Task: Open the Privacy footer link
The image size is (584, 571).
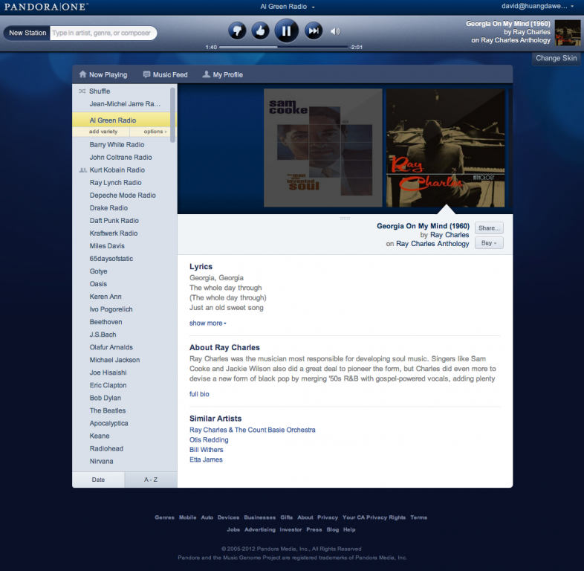Action: coord(328,517)
